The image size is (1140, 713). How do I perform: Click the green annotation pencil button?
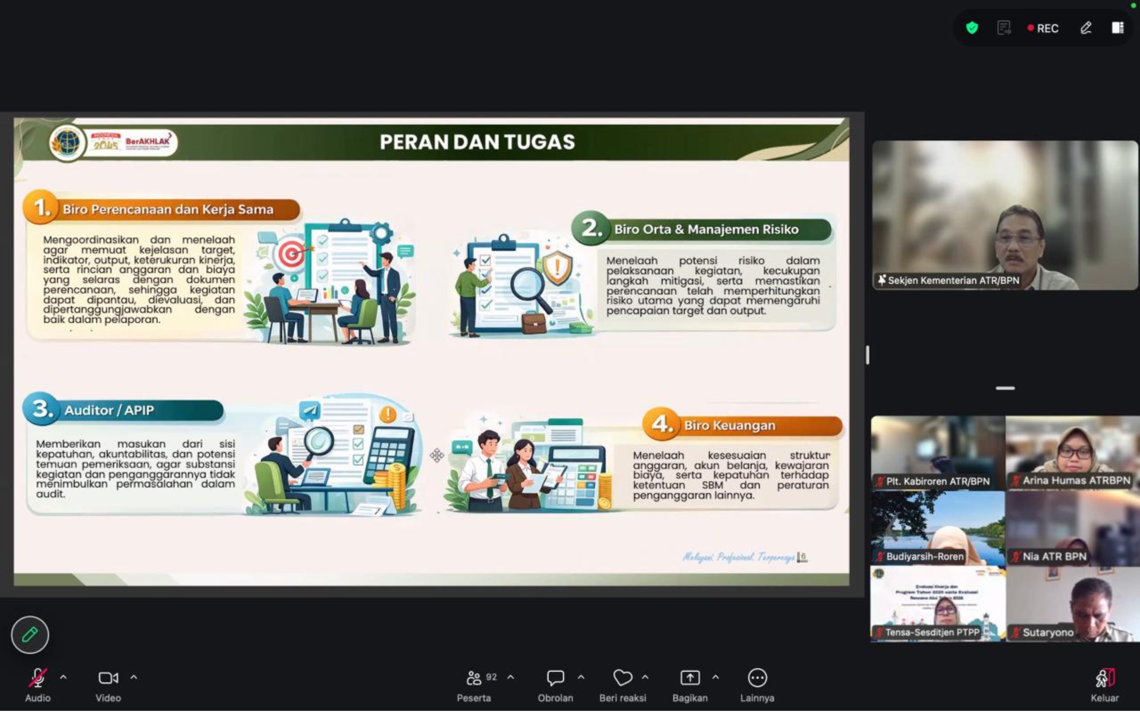(x=30, y=634)
